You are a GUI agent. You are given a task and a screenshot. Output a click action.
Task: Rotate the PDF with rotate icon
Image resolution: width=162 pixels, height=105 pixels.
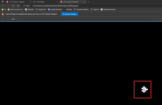point(158,19)
